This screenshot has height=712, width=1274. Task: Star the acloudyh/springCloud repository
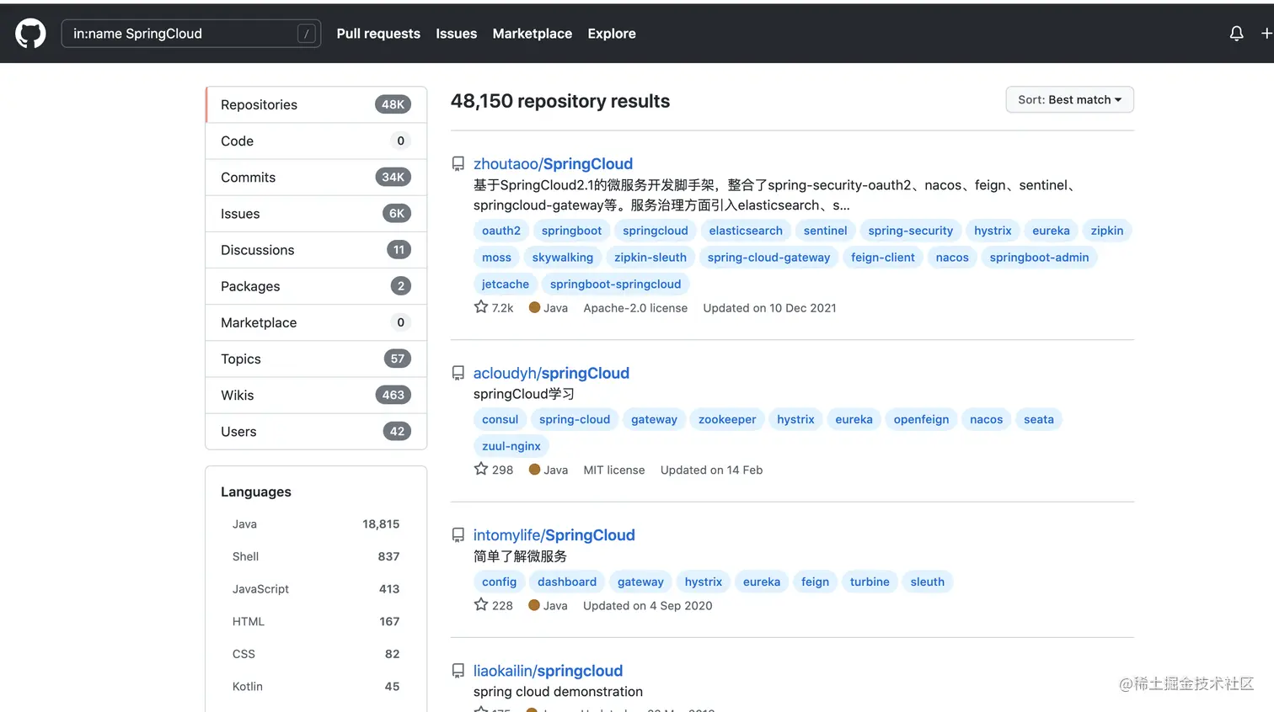point(481,469)
